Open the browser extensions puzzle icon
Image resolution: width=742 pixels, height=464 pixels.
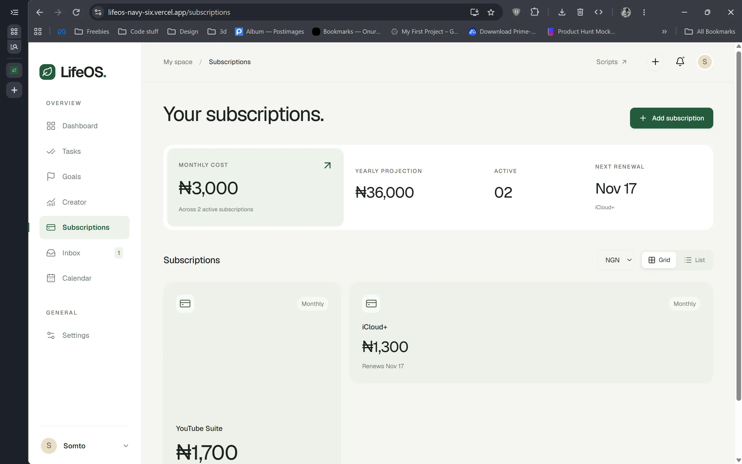pyautogui.click(x=535, y=12)
